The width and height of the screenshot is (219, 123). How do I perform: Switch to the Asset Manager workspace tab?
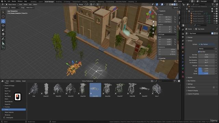49,2
